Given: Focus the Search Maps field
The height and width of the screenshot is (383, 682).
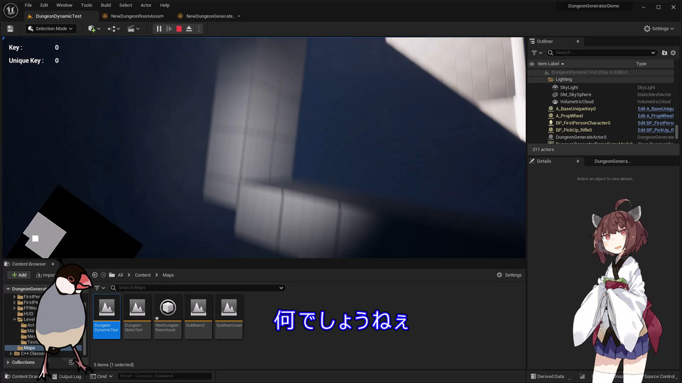Looking at the screenshot, I should 197,288.
